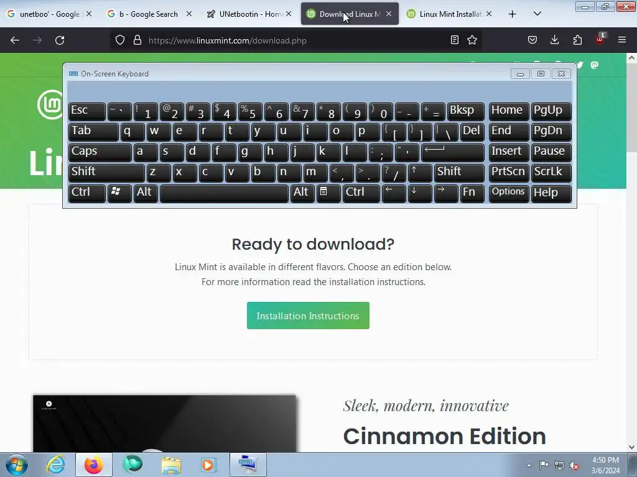Open the Firefox hamburger menu
Viewport: 637px width, 477px height.
click(x=622, y=40)
